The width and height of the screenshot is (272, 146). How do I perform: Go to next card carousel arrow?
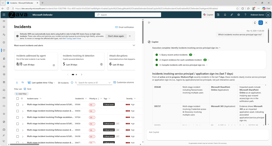[81, 74]
